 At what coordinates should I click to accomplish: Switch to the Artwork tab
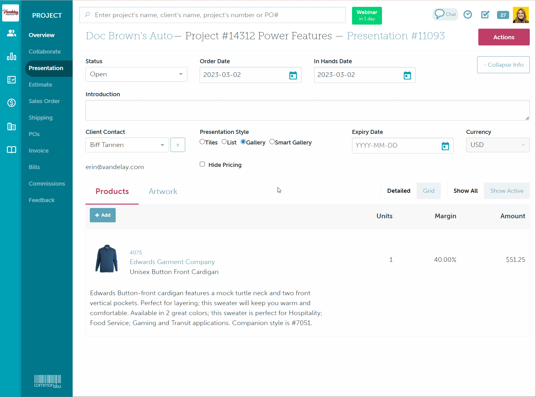click(x=163, y=191)
